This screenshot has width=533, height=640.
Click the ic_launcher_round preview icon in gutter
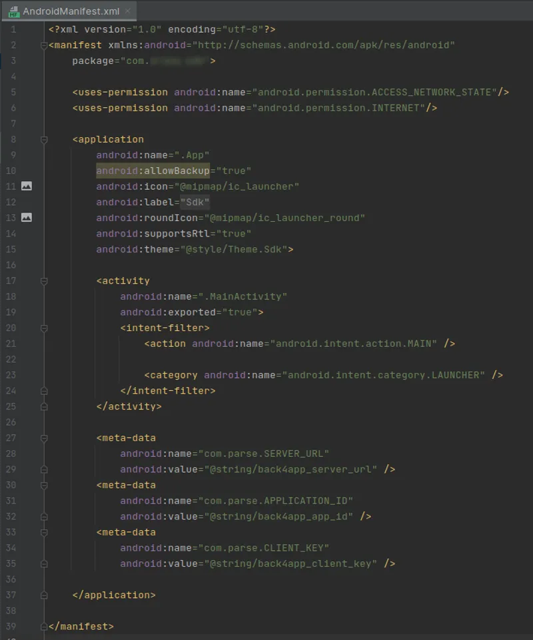coord(25,218)
